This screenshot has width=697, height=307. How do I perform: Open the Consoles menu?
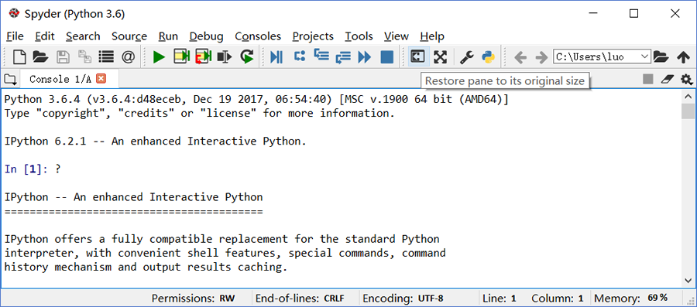[x=258, y=36]
